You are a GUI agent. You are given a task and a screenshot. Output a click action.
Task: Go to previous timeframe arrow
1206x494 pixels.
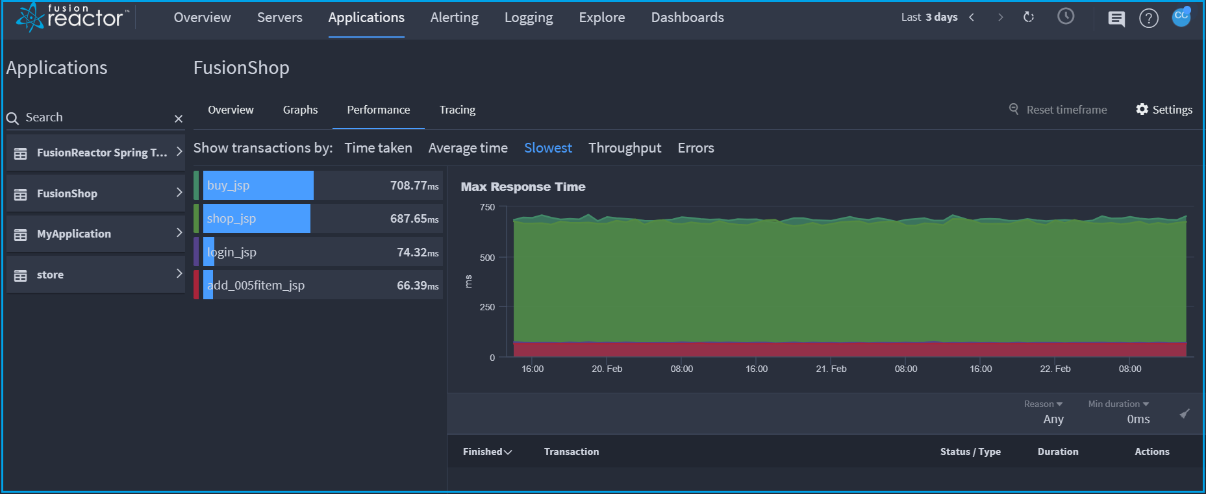972,18
